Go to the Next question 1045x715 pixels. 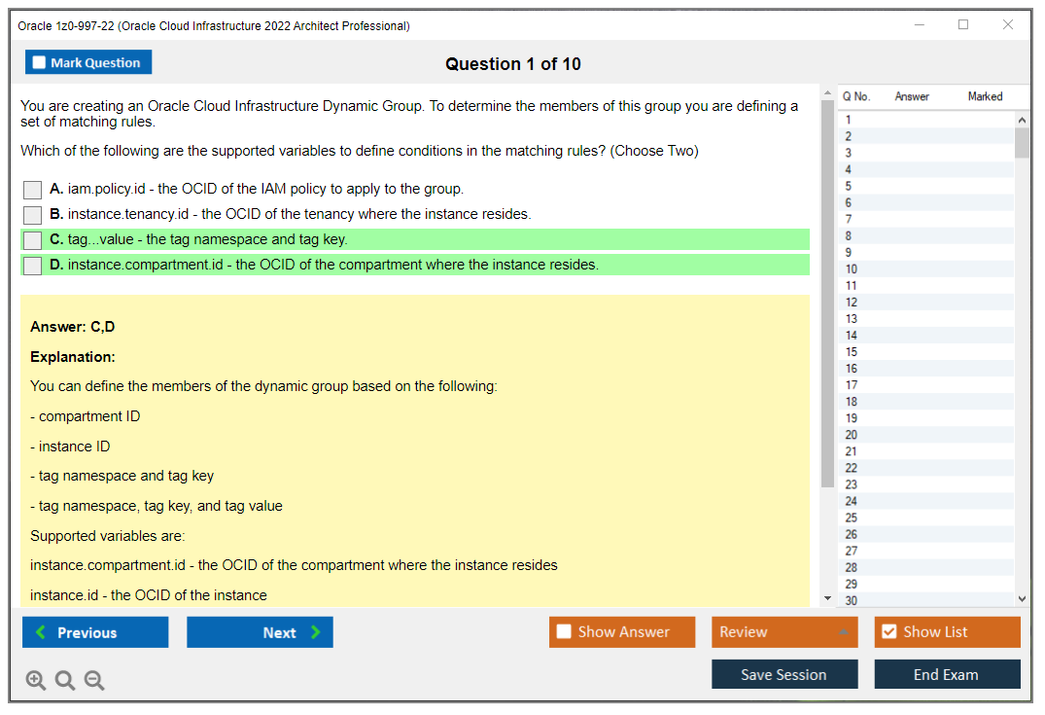[x=260, y=632]
